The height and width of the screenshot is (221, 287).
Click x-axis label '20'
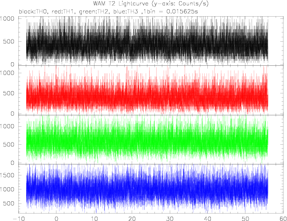[x=132, y=218]
